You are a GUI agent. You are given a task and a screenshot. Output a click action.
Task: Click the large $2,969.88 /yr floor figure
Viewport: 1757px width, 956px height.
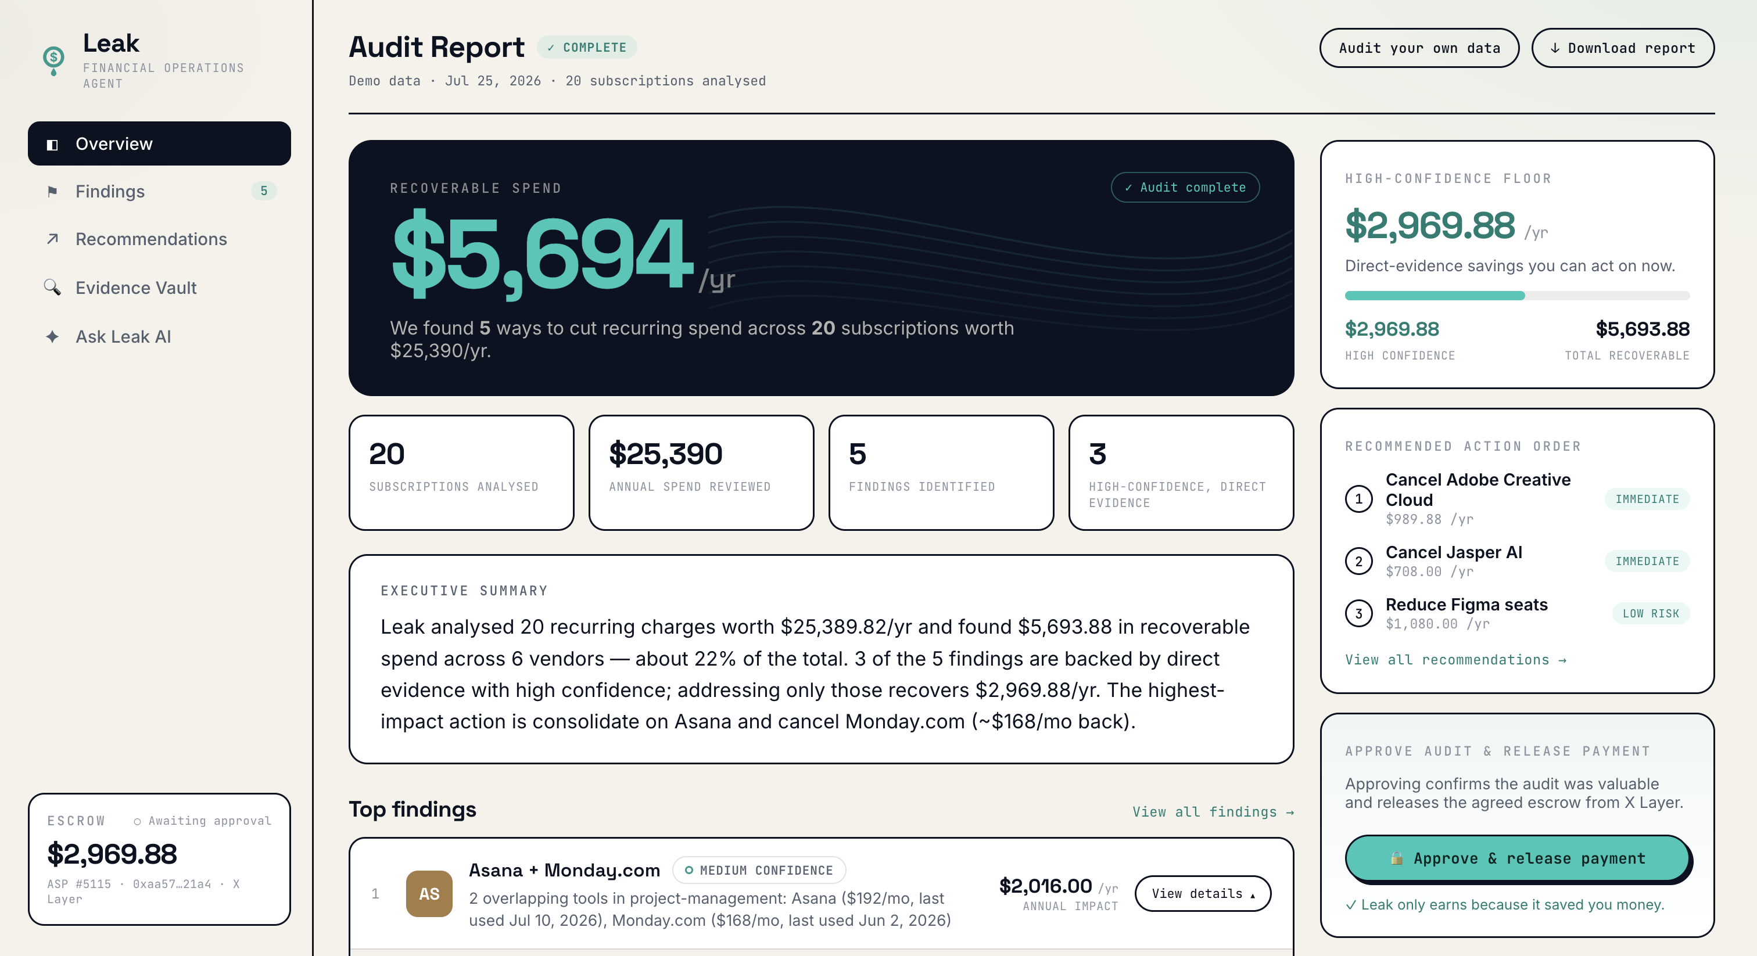click(1446, 226)
